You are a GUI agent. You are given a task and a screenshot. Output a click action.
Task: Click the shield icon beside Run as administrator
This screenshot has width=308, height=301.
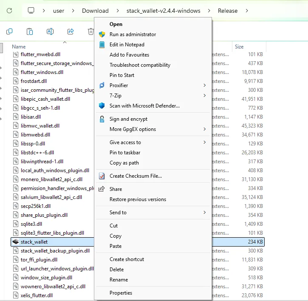pos(102,34)
